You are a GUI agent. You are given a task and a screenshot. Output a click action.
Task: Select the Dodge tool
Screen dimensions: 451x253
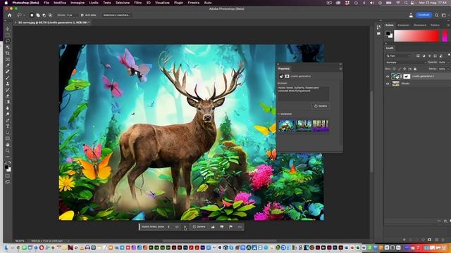[8, 114]
